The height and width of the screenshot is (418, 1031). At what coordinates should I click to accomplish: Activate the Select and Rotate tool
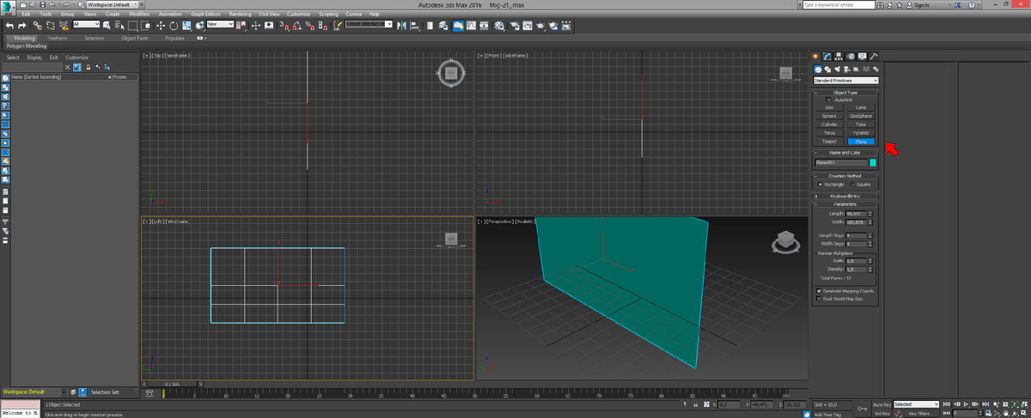(x=174, y=26)
